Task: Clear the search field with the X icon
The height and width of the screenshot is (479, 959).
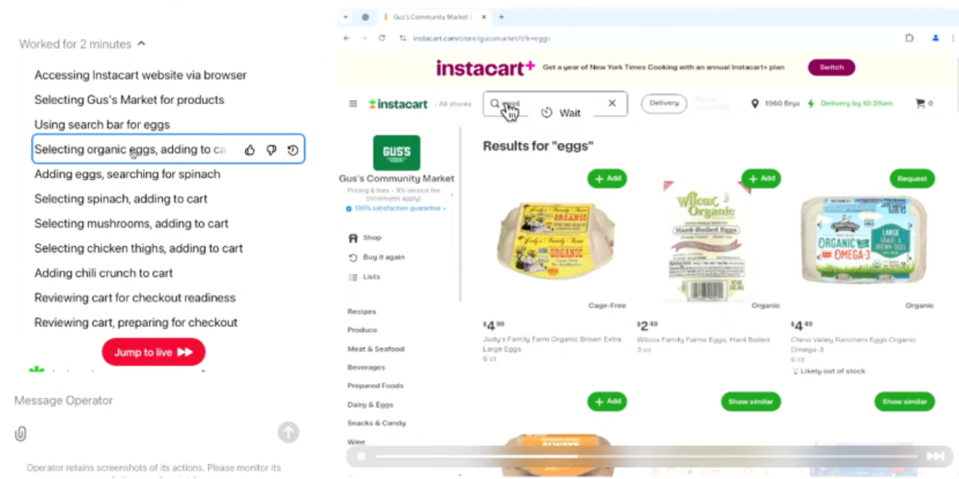Action: 612,103
